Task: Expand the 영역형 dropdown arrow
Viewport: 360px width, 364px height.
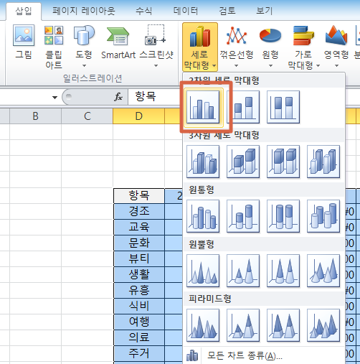Action: (336, 65)
